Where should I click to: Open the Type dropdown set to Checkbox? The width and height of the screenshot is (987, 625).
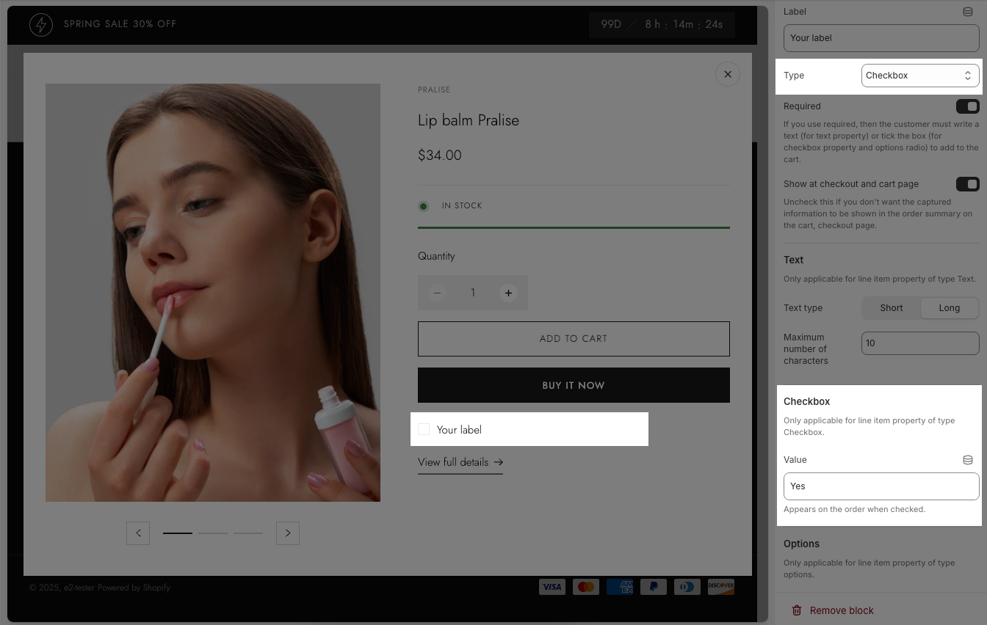pyautogui.click(x=919, y=76)
